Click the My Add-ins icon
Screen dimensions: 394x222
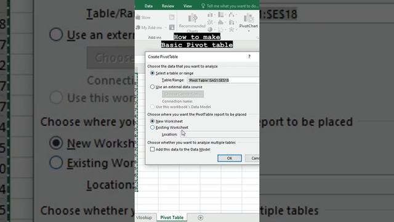[x=138, y=27]
